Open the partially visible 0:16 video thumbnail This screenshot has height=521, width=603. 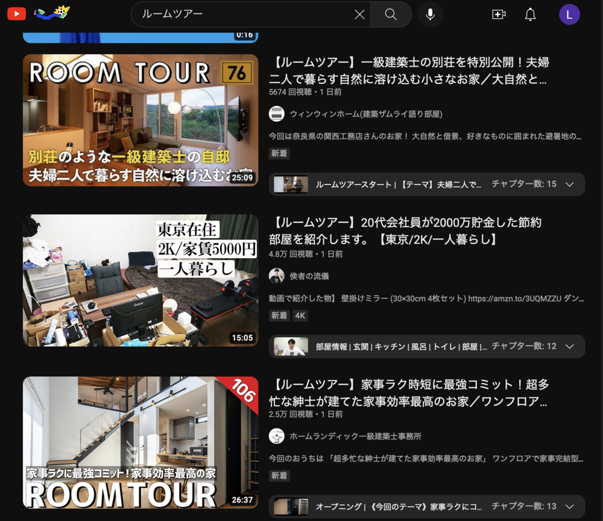(140, 37)
